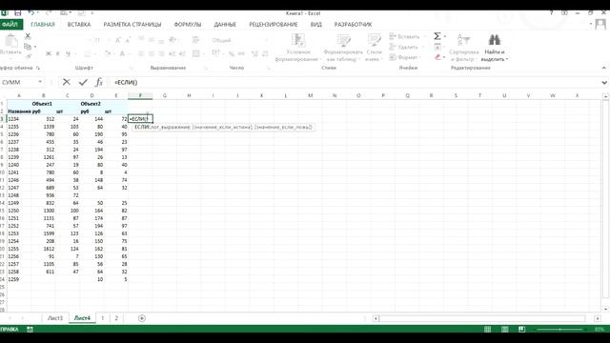610x343 pixels.
Task: Click the Copy icon under Cut
Action: [28, 47]
